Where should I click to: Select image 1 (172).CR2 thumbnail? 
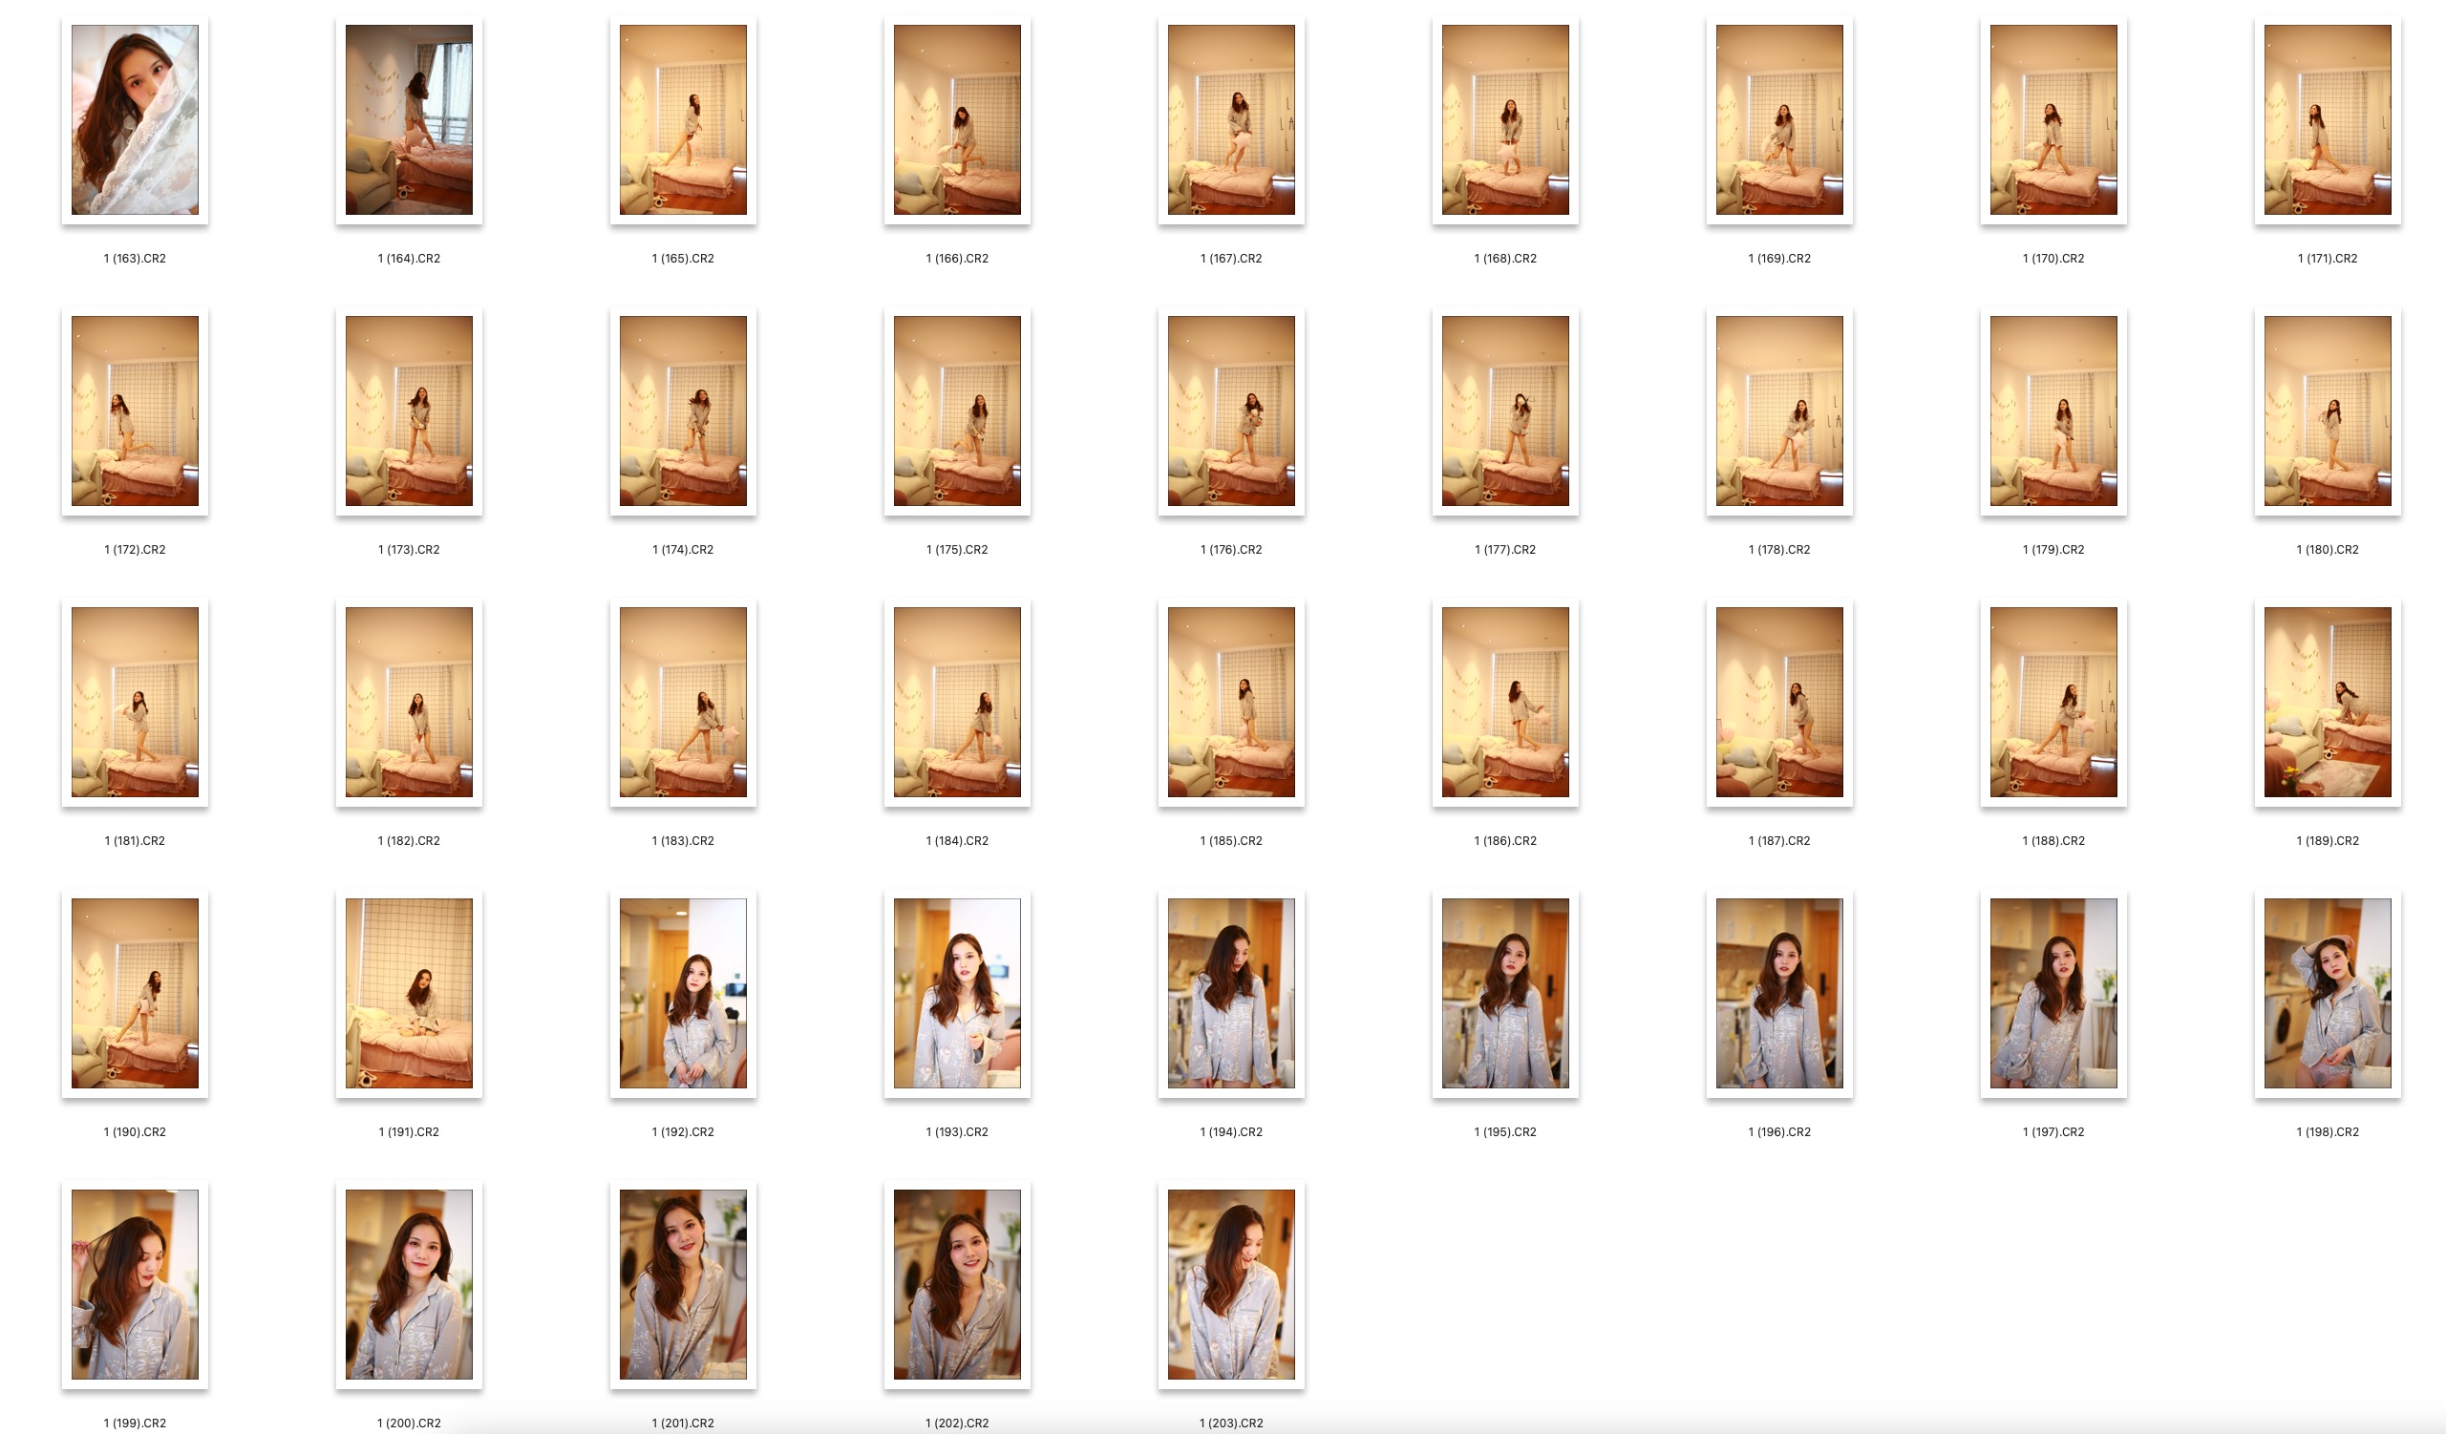135,411
